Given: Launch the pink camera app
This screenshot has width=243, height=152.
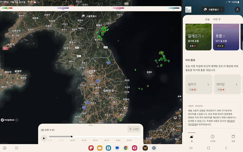Looking at the screenshot, I should [x=135, y=148].
